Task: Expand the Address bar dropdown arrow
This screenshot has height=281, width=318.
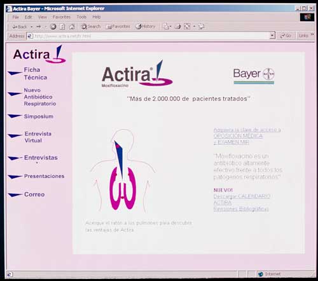Action: 272,36
